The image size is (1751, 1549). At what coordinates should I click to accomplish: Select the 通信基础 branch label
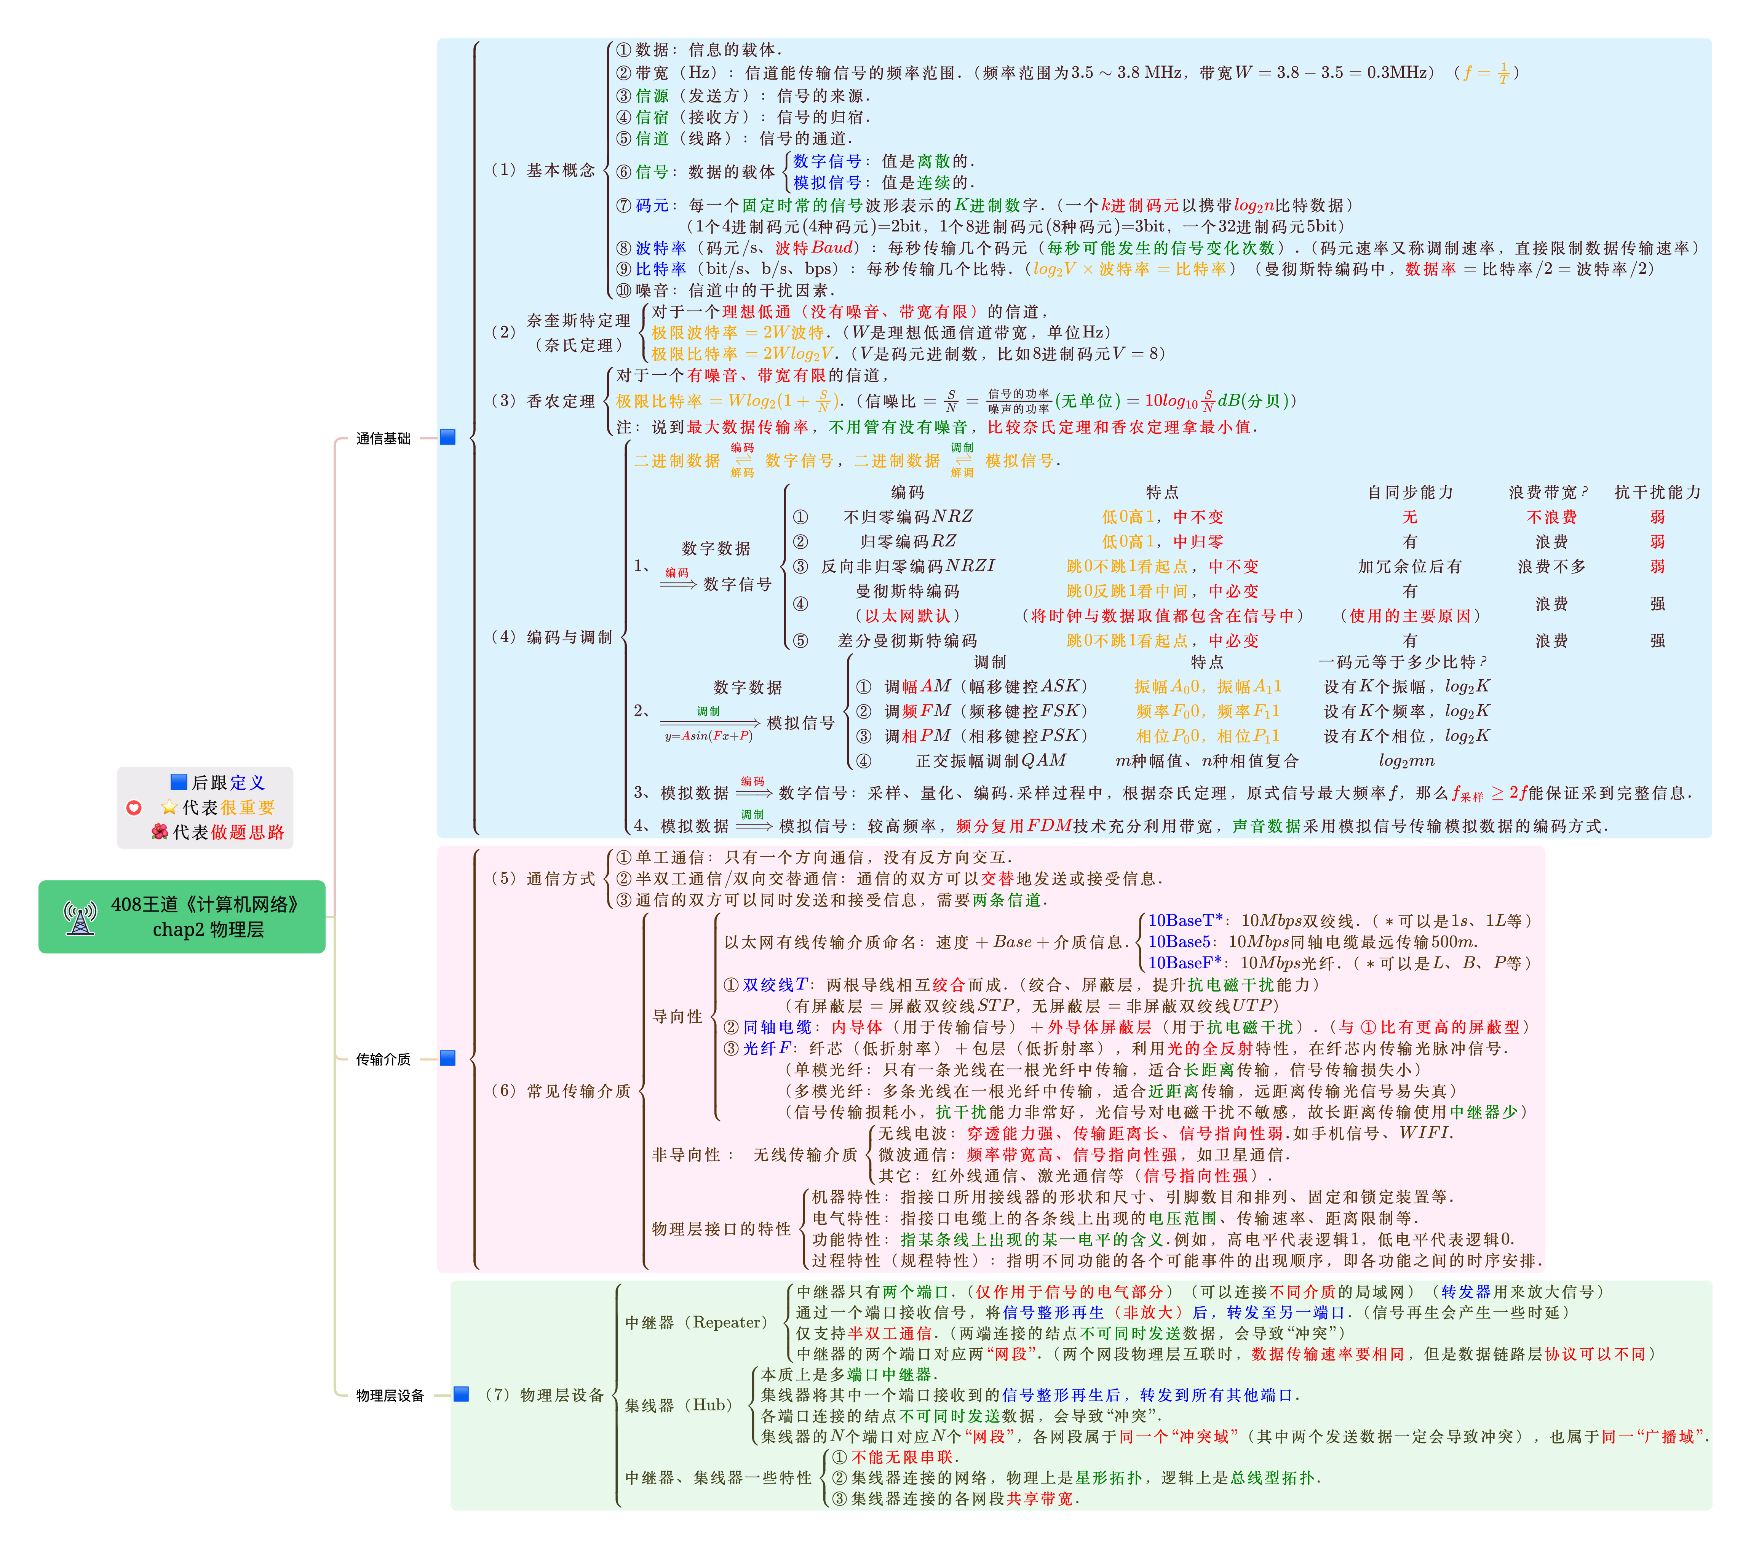(x=383, y=438)
